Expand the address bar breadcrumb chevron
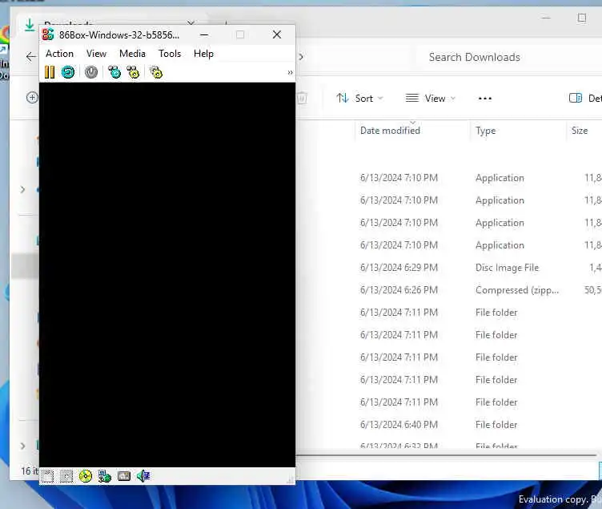602x509 pixels. click(x=301, y=57)
